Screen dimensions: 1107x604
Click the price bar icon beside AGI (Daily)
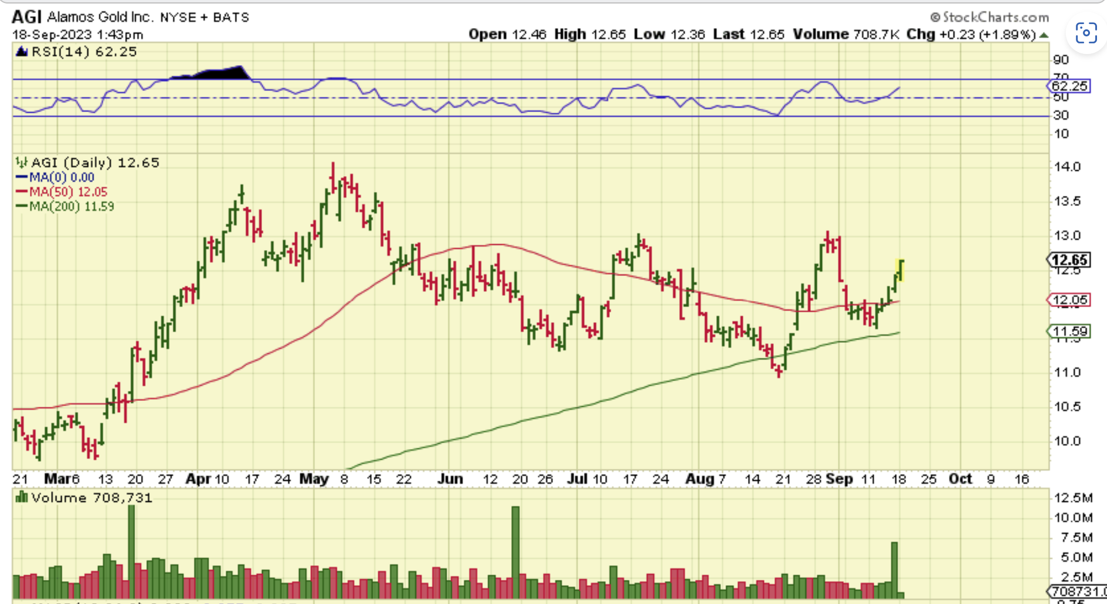pyautogui.click(x=22, y=162)
